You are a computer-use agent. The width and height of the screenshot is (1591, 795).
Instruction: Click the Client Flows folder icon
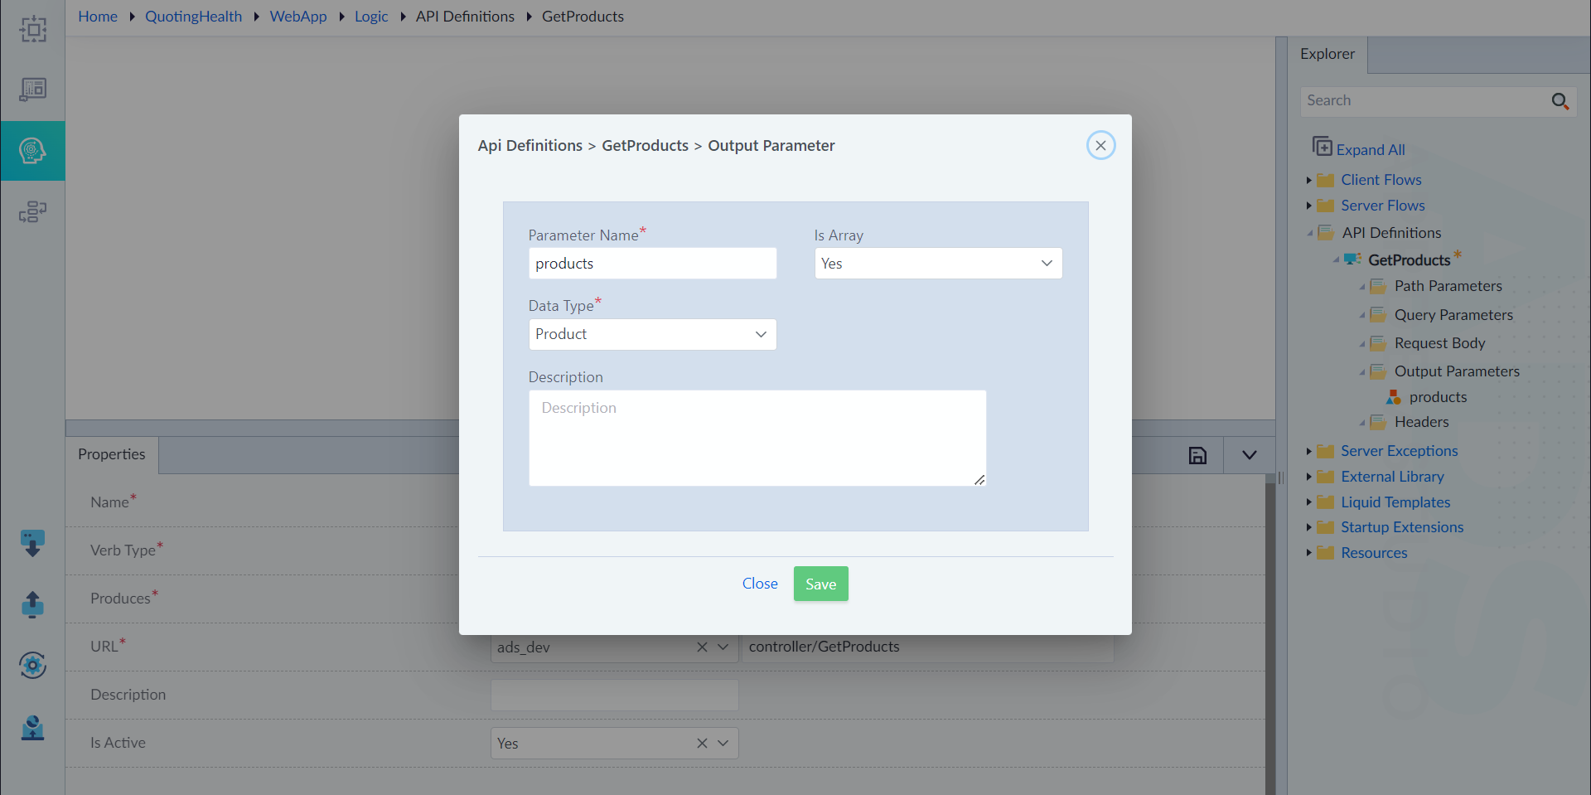click(1326, 180)
